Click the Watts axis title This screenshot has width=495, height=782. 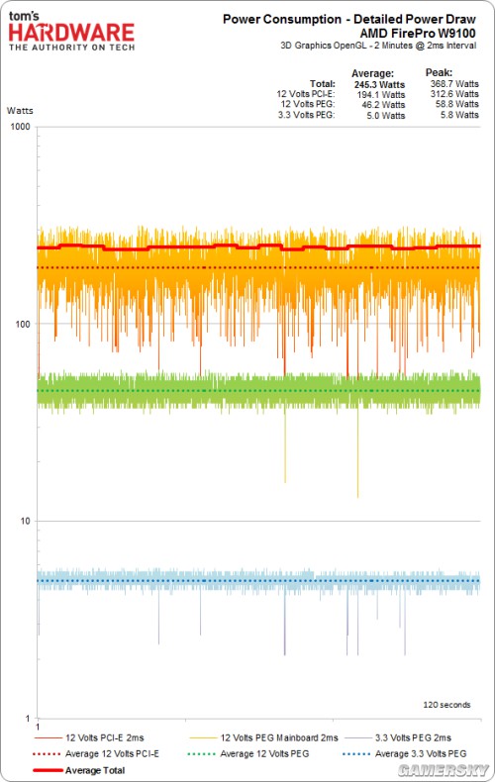point(20,111)
